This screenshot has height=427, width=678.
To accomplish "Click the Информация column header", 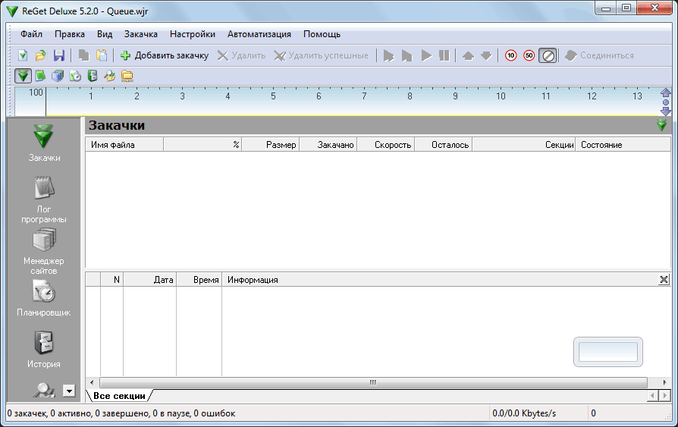I will click(x=439, y=279).
